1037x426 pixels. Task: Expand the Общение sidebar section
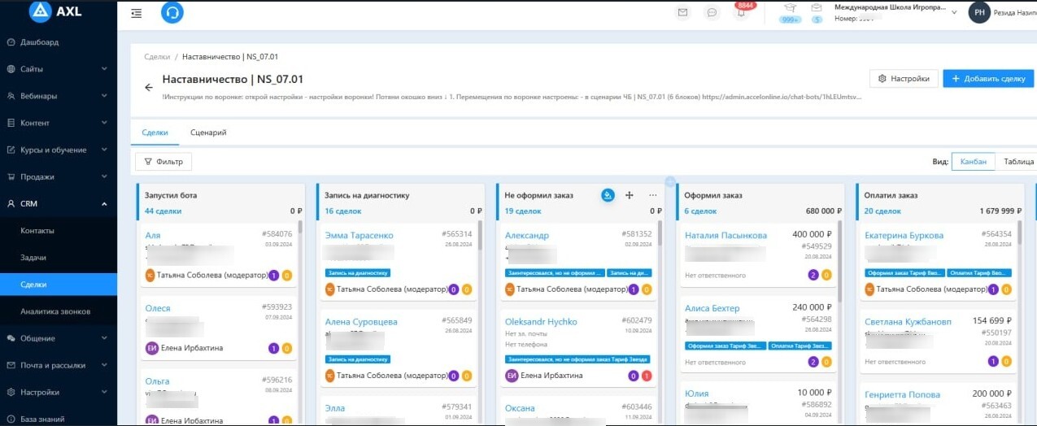coord(59,338)
